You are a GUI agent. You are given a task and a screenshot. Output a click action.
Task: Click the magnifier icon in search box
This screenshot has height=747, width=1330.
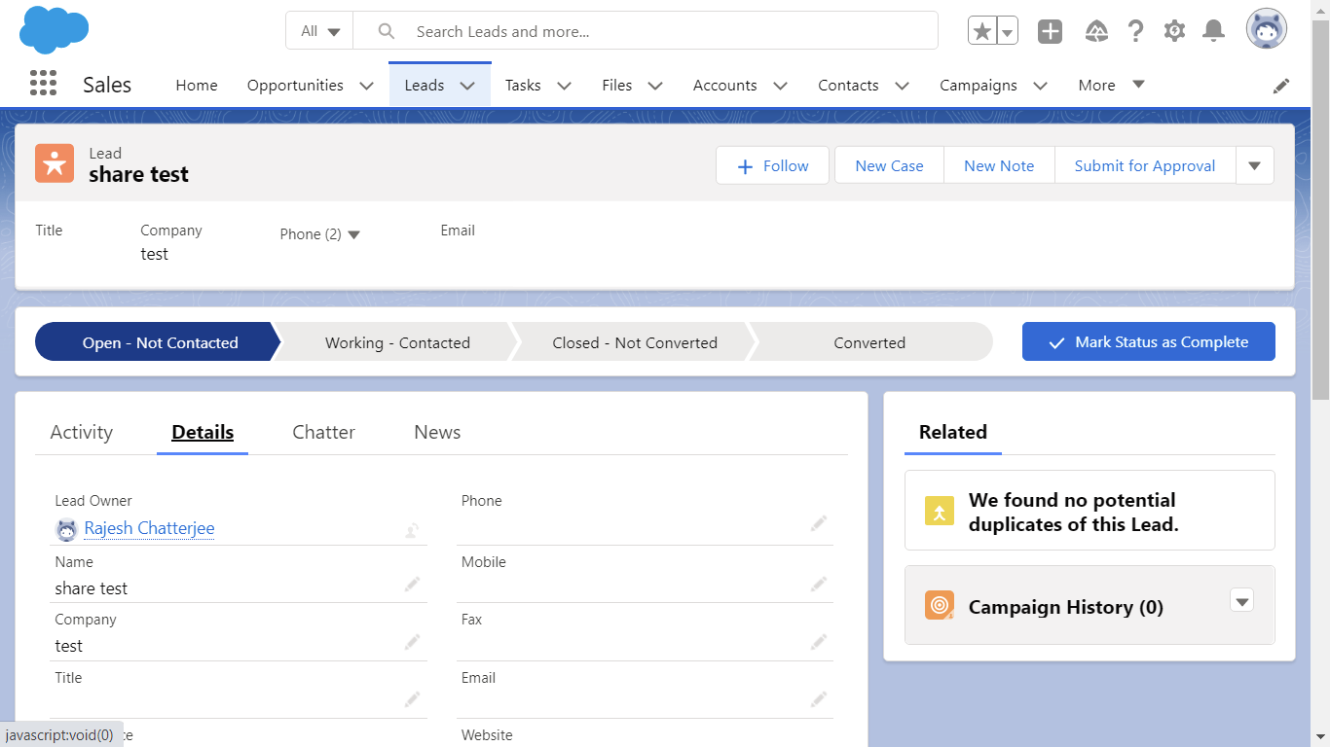point(387,31)
